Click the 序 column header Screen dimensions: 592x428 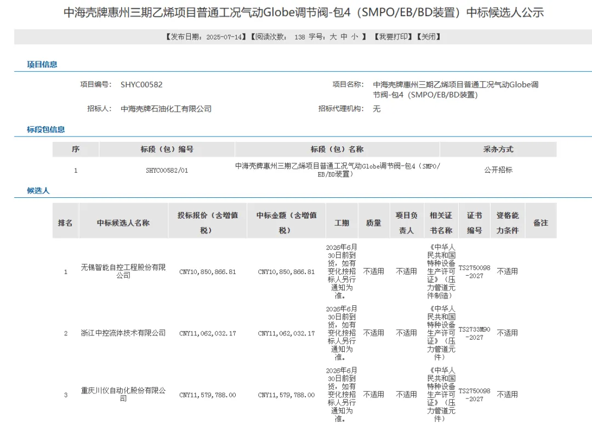76,149
